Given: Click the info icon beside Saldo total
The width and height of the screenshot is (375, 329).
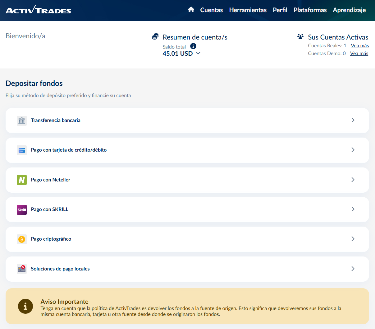Looking at the screenshot, I should point(193,46).
